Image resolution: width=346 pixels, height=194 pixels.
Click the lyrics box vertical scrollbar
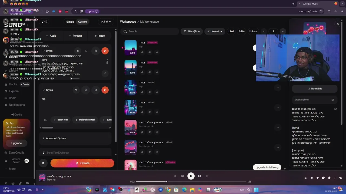pyautogui.click(x=107, y=63)
